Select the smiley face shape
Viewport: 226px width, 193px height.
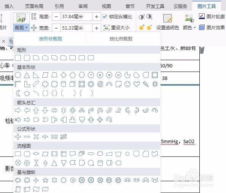coord(127,84)
